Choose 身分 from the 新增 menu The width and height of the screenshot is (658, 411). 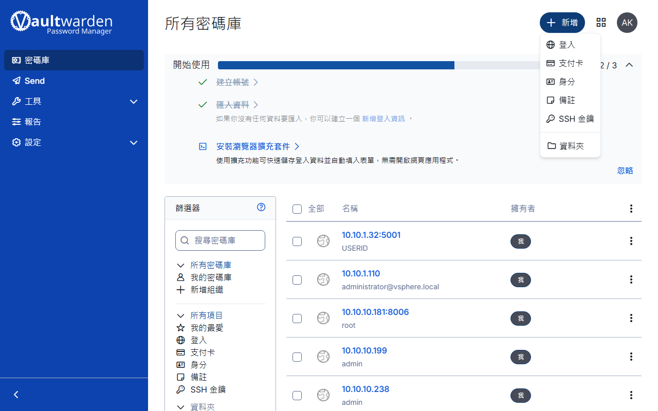click(570, 82)
